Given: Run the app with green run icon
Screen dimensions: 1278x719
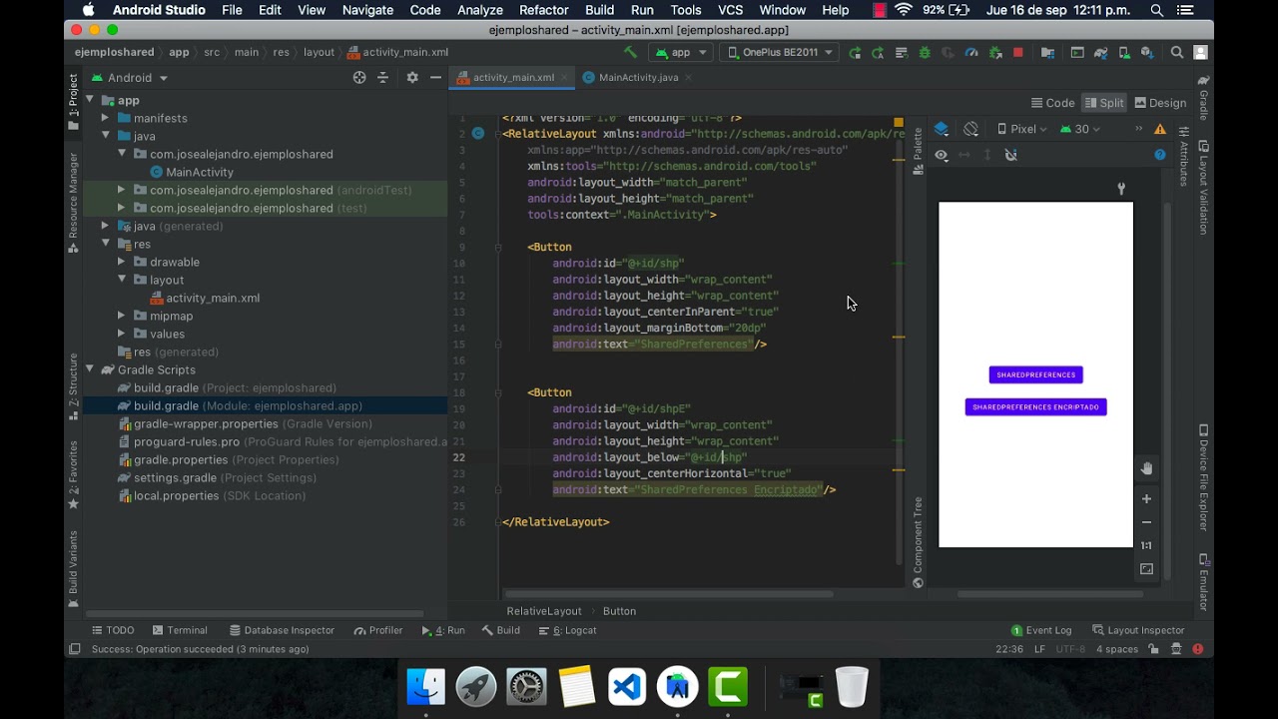Looking at the screenshot, I should (855, 53).
